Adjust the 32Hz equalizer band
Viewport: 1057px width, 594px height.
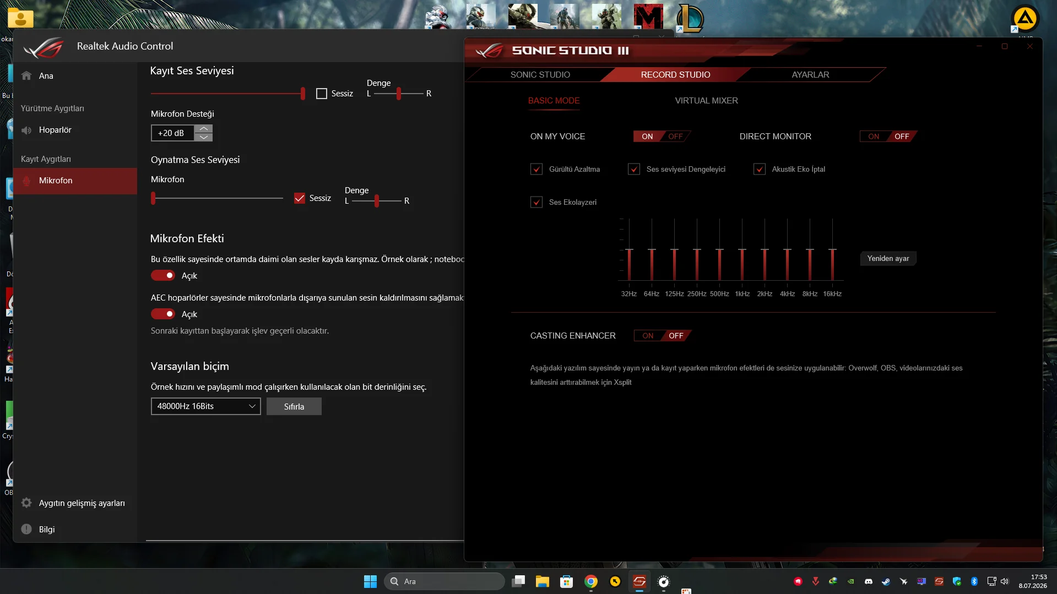point(629,250)
